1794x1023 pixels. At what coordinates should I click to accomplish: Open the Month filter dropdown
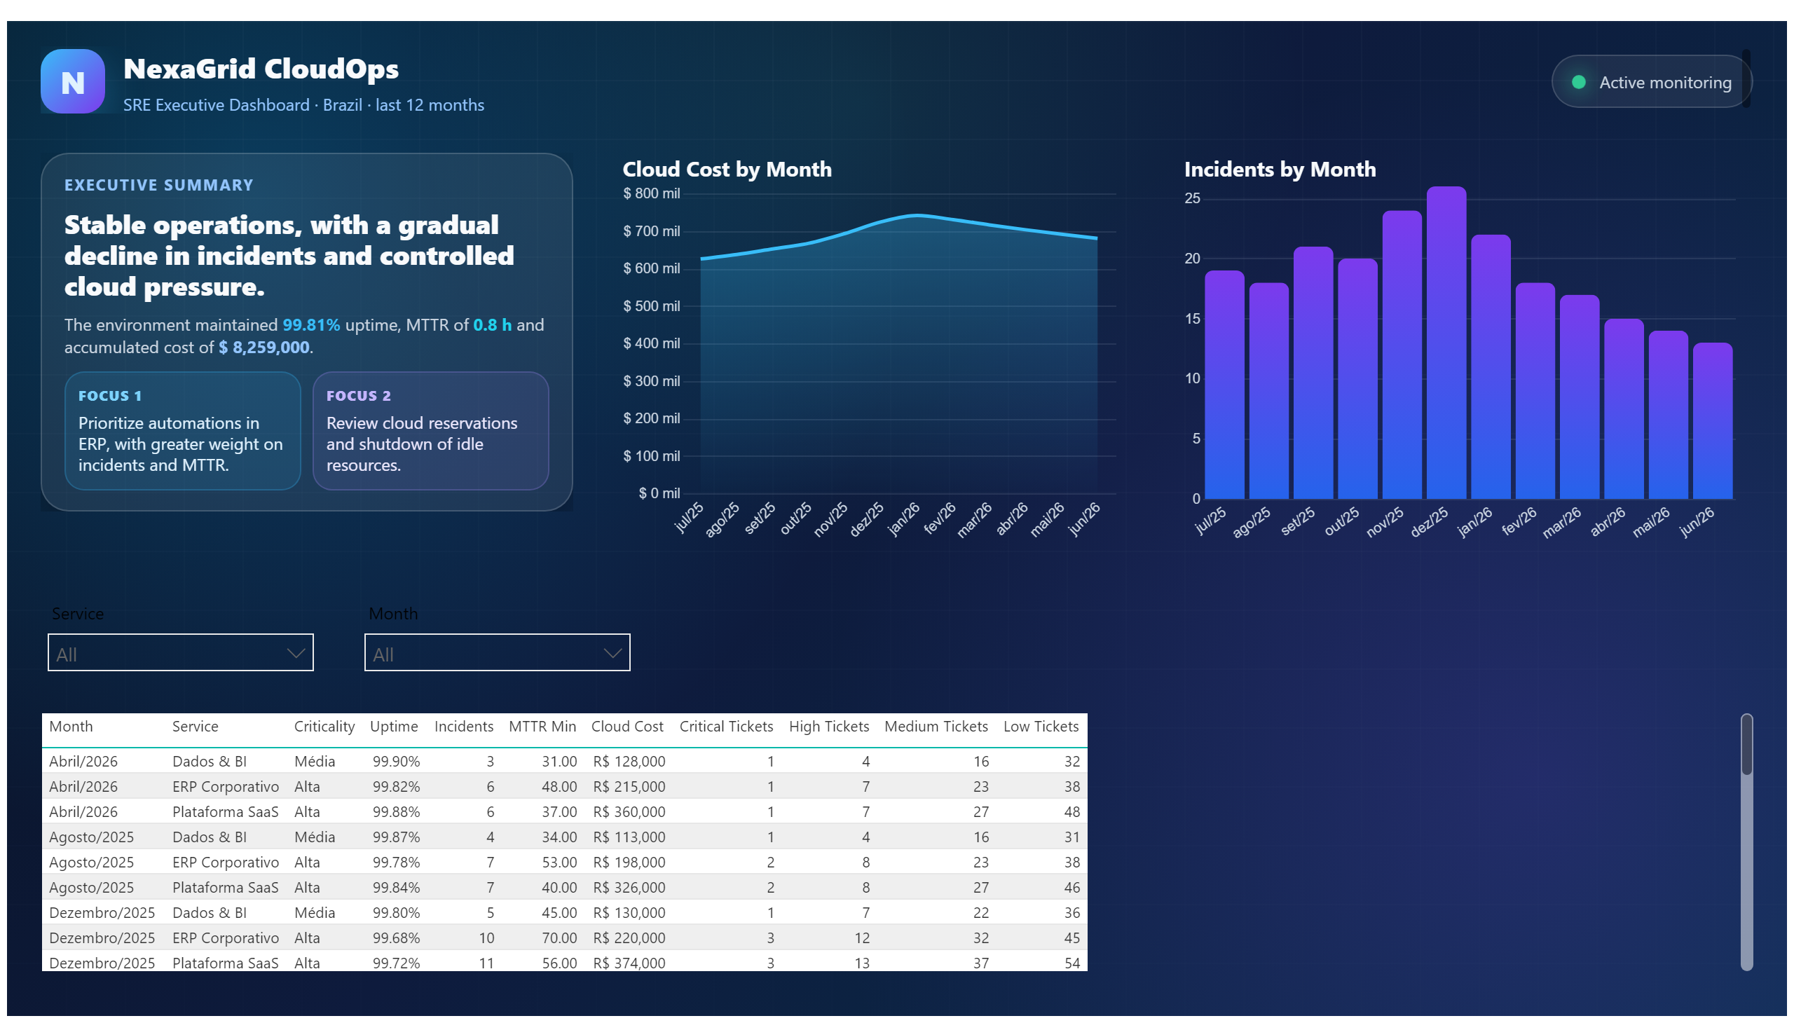(x=497, y=654)
